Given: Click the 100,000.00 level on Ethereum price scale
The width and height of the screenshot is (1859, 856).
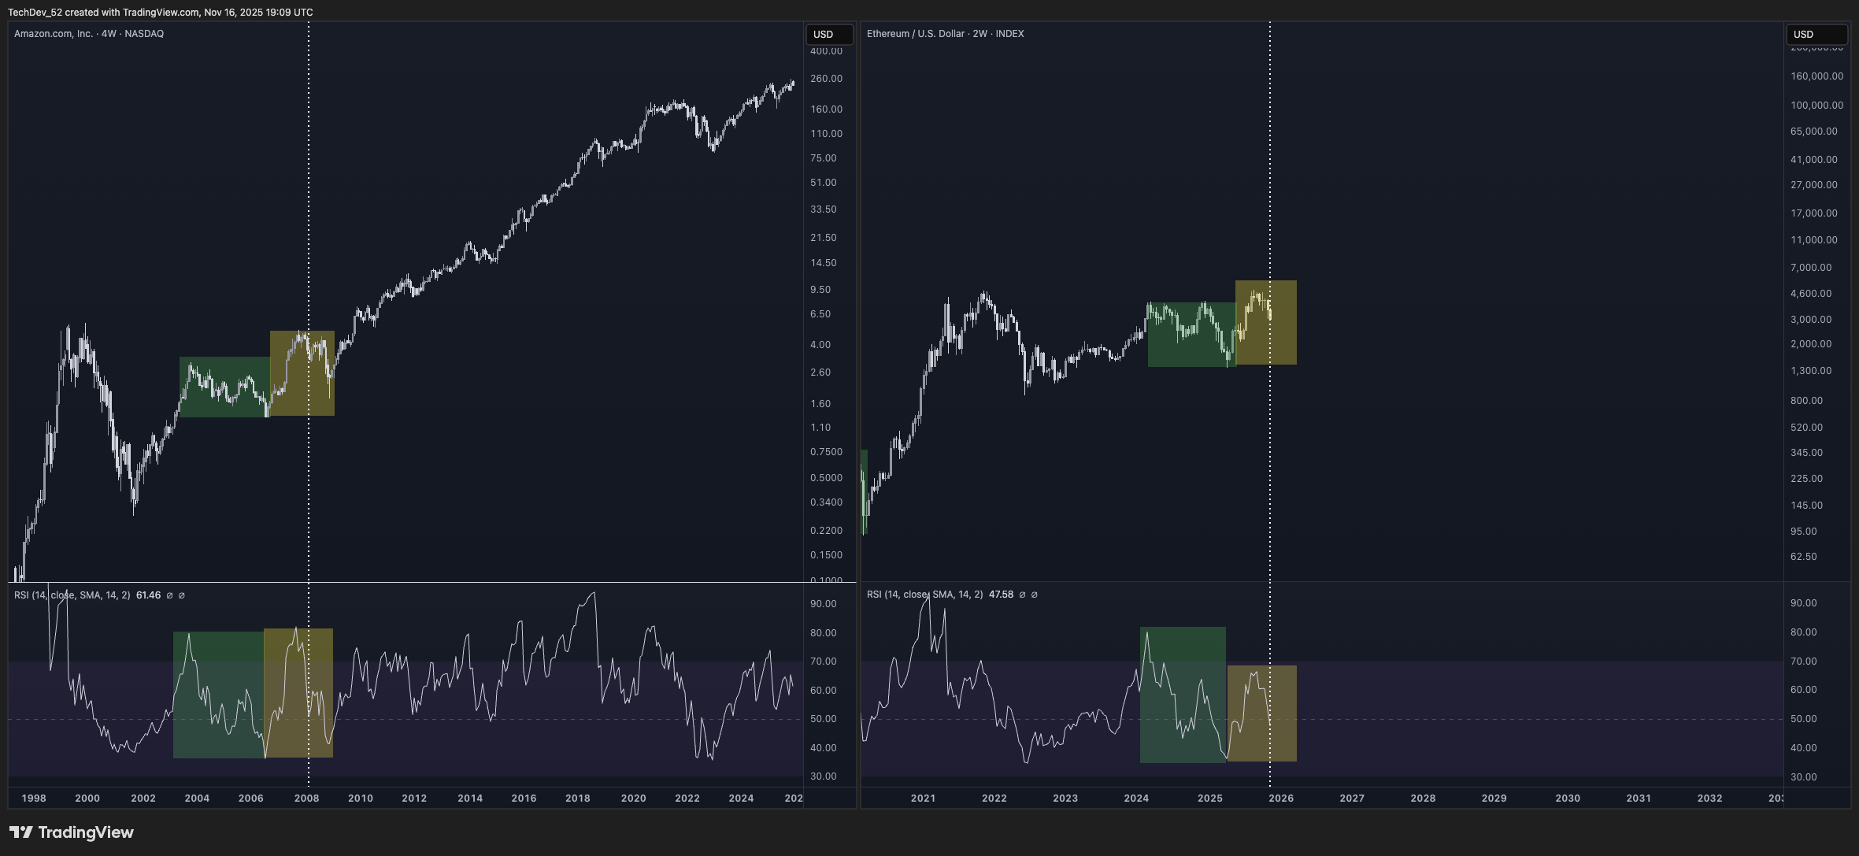Looking at the screenshot, I should 1816,106.
